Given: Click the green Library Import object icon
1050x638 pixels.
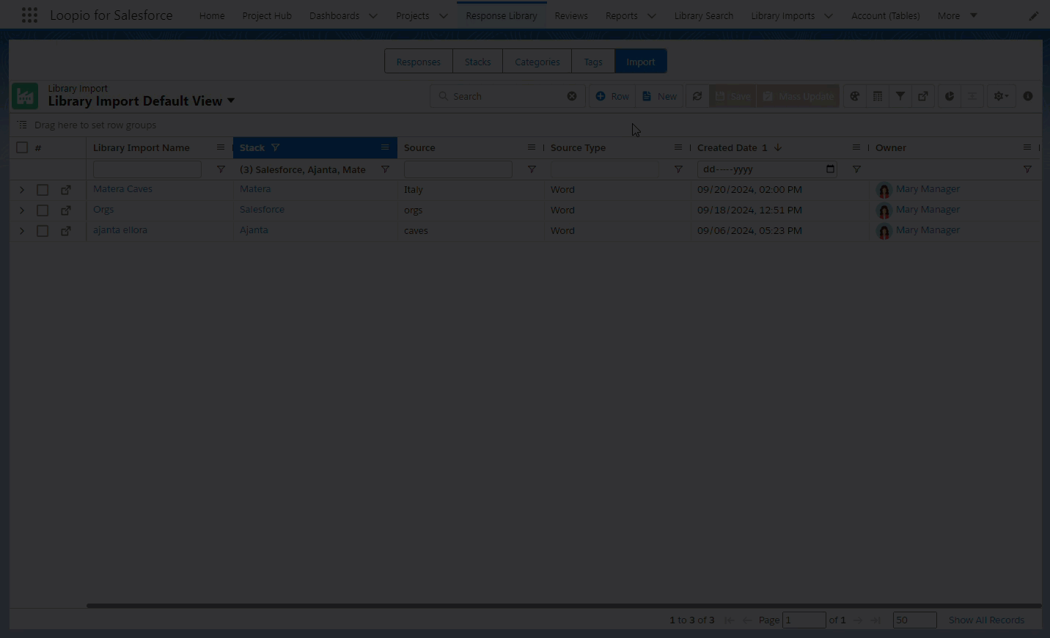Looking at the screenshot, I should point(25,96).
